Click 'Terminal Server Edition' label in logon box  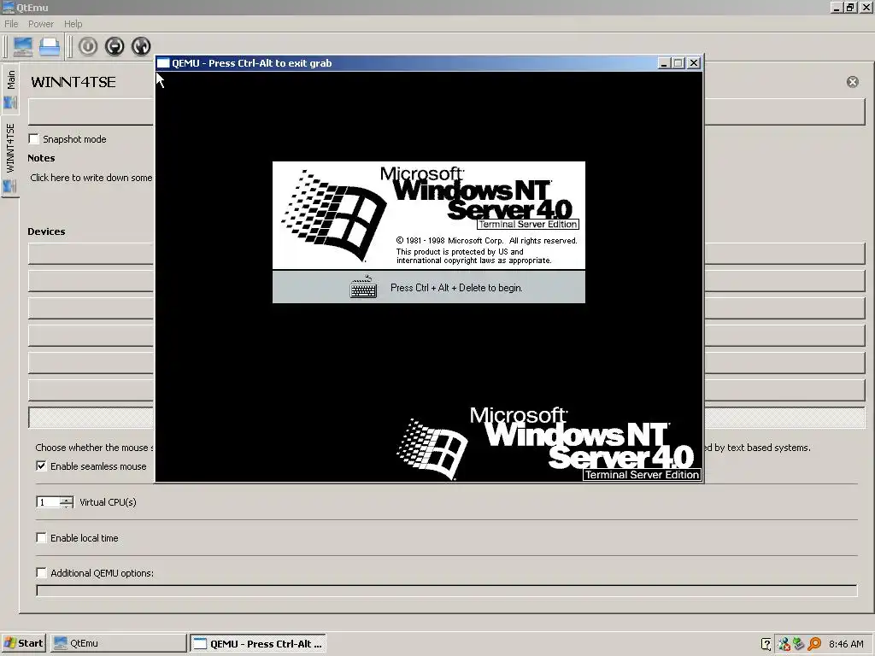[x=528, y=225]
